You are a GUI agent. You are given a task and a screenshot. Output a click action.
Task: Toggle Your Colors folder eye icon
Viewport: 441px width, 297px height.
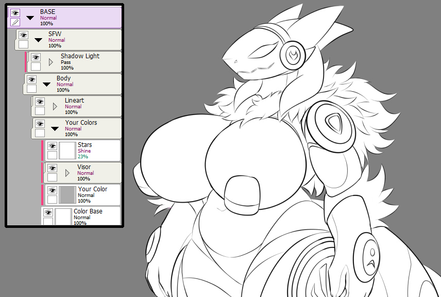40,124
